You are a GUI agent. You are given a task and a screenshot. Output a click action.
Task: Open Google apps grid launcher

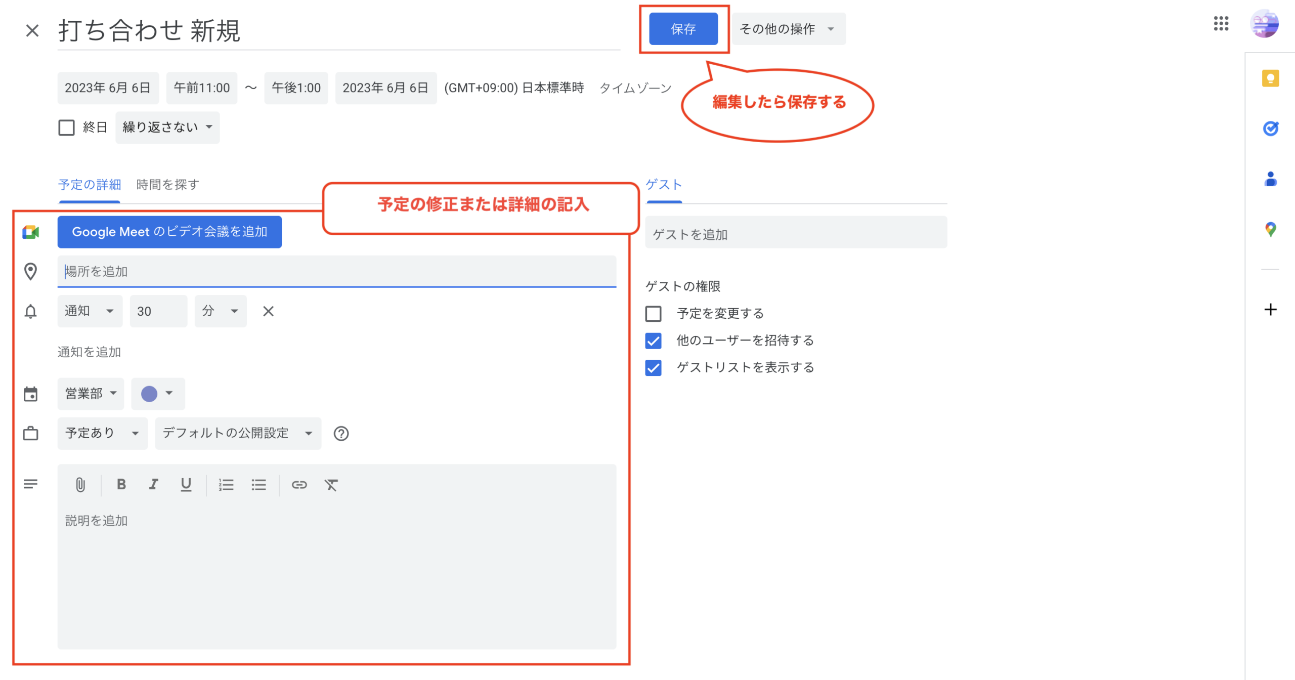coord(1221,23)
